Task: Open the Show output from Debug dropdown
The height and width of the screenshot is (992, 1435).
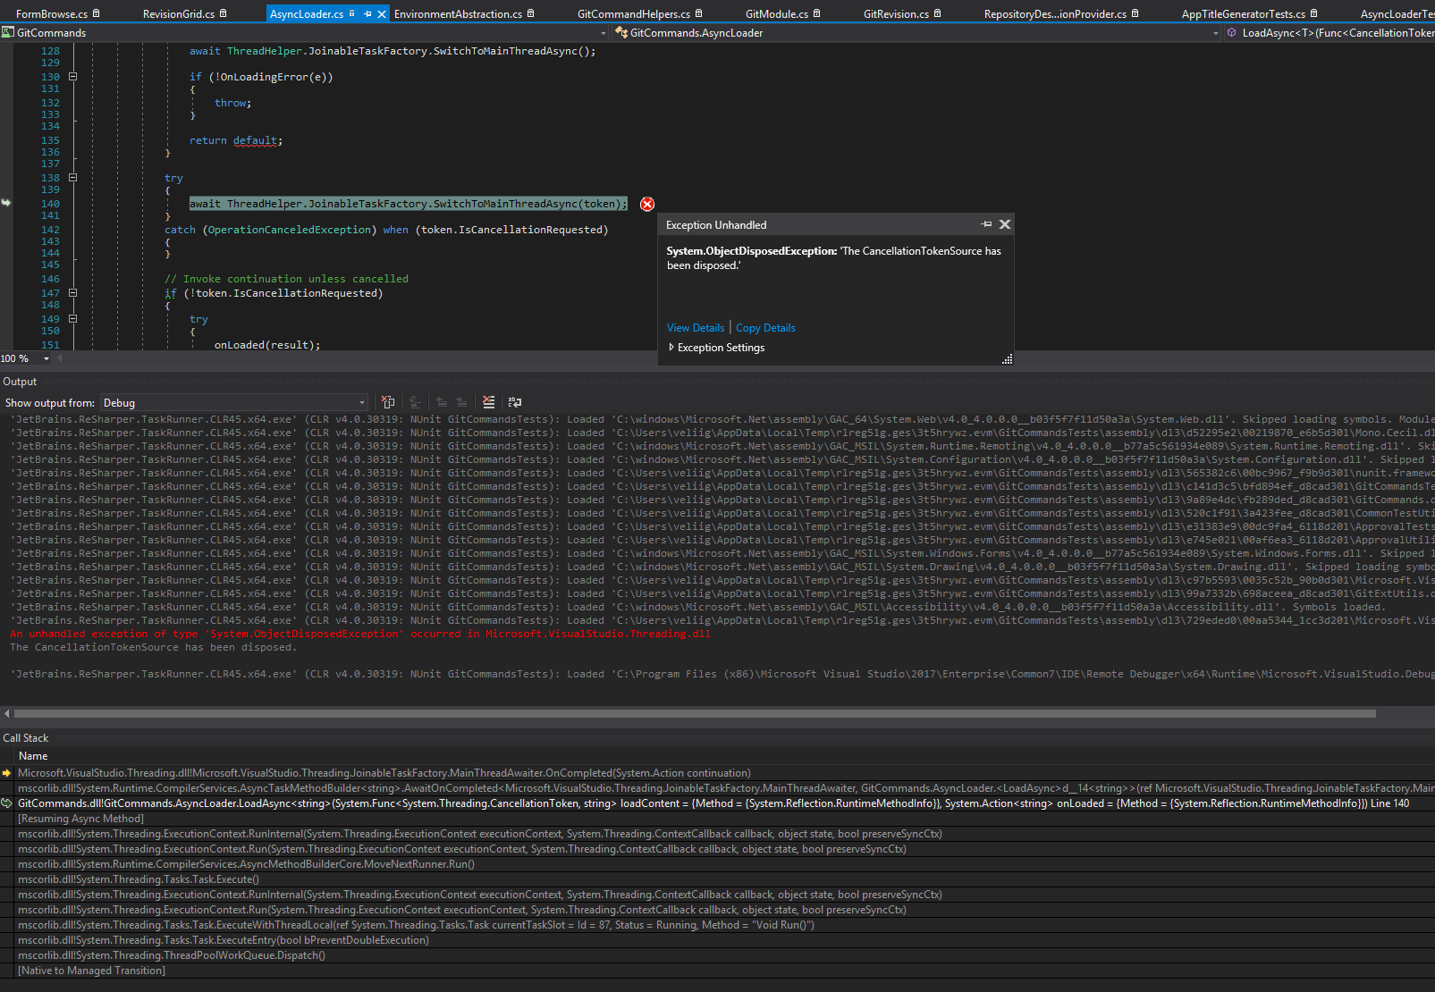Action: (361, 402)
